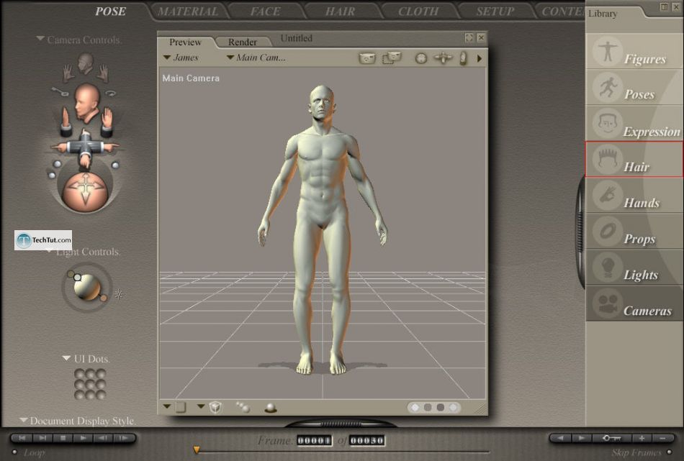Click the orange timeline frame marker
The image size is (684, 461).
197,449
